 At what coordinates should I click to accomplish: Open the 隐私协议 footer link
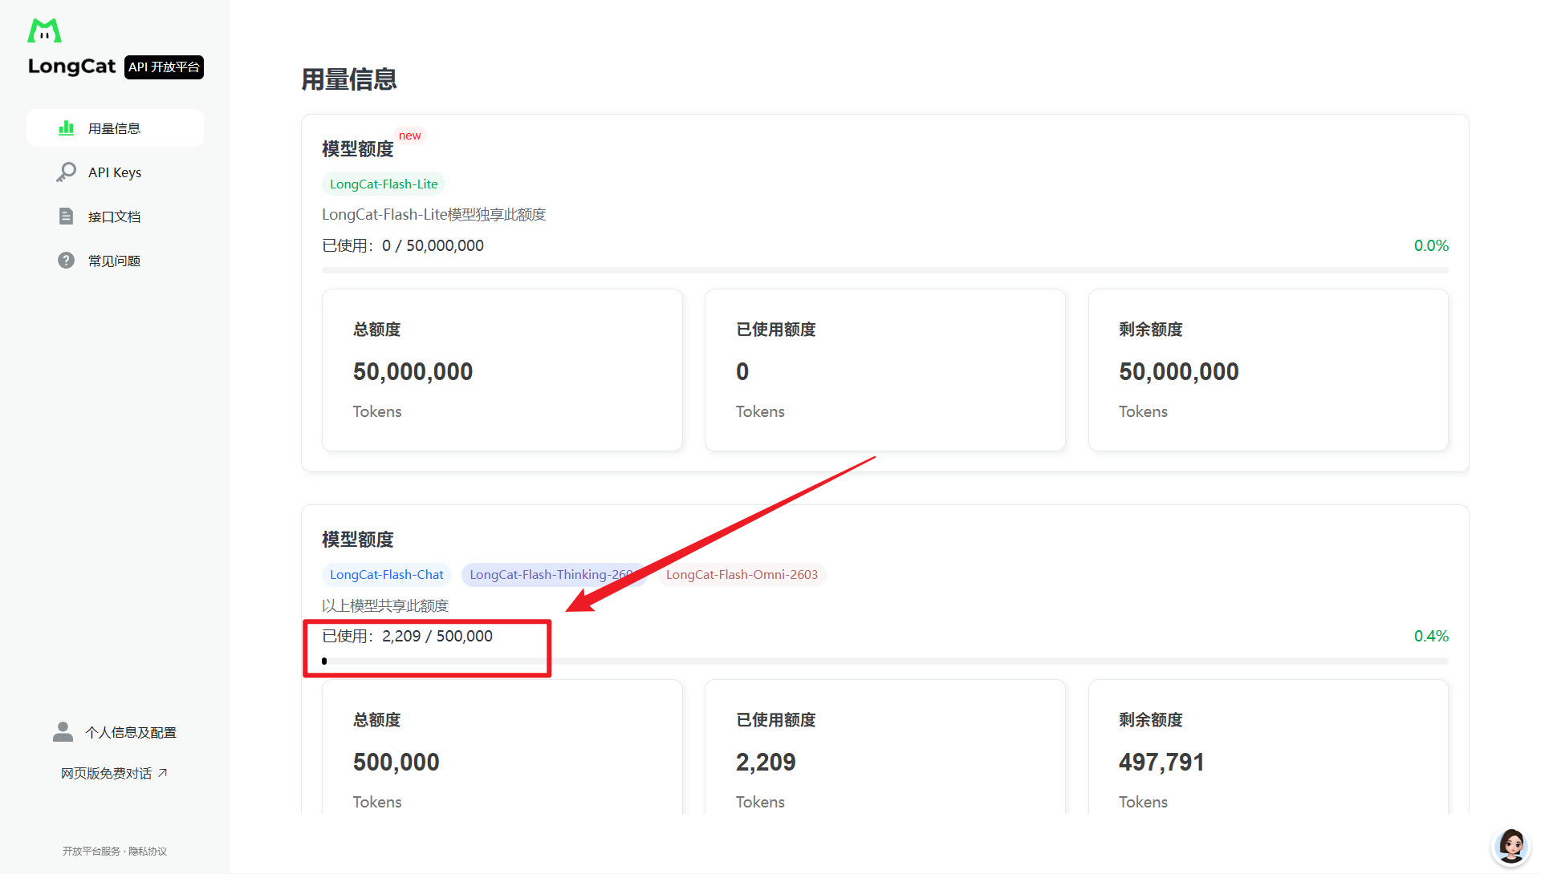point(148,852)
